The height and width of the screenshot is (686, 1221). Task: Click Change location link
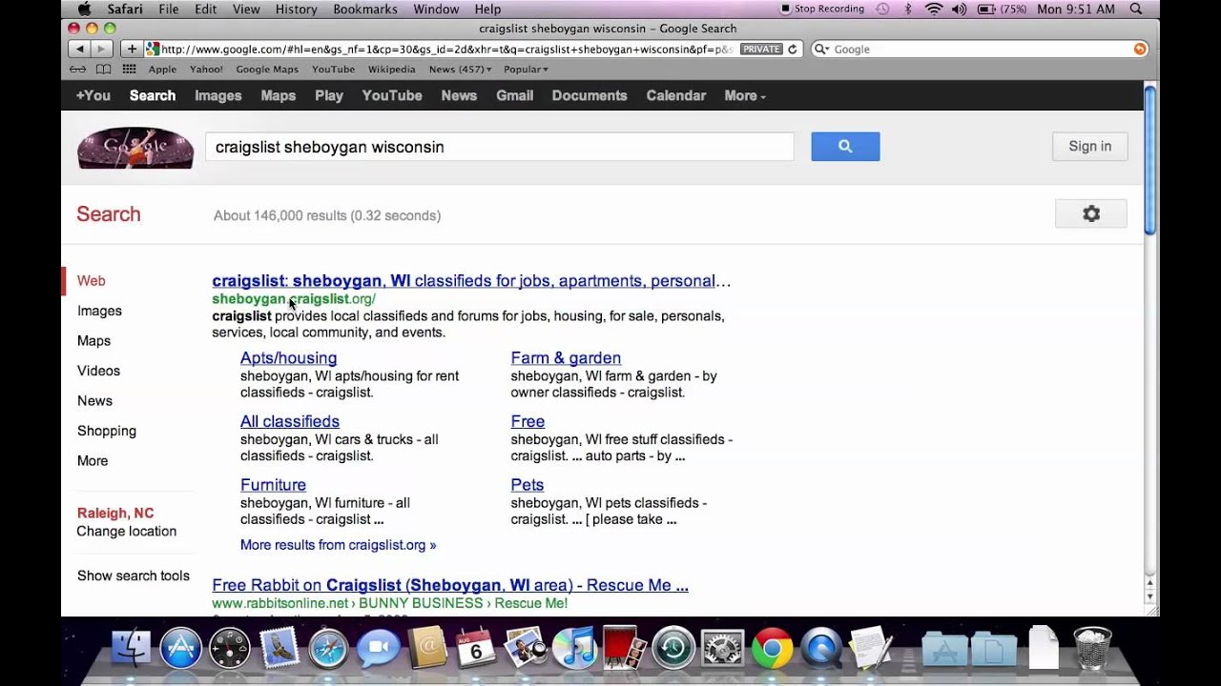tap(126, 532)
